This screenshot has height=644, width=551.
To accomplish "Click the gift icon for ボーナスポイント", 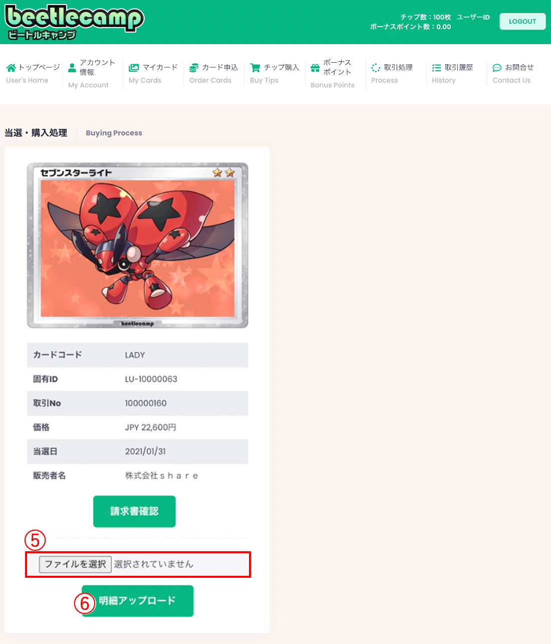I will pos(315,68).
